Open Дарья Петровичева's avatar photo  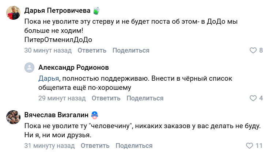pyautogui.click(x=13, y=13)
